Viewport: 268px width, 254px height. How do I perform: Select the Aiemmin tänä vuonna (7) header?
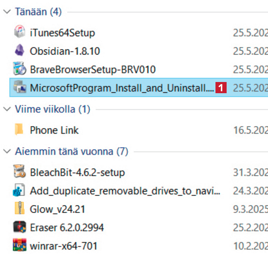[71, 152]
